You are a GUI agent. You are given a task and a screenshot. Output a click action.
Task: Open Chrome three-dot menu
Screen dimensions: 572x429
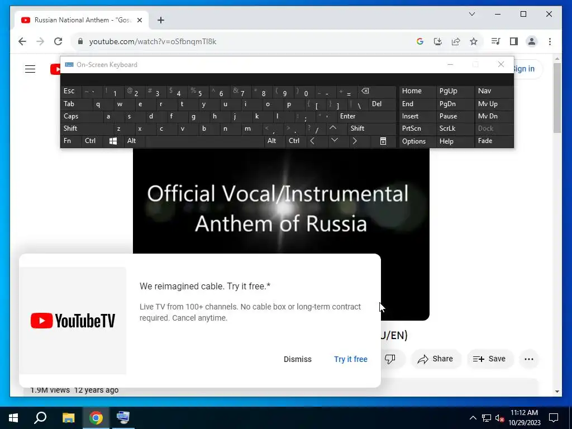tap(550, 41)
